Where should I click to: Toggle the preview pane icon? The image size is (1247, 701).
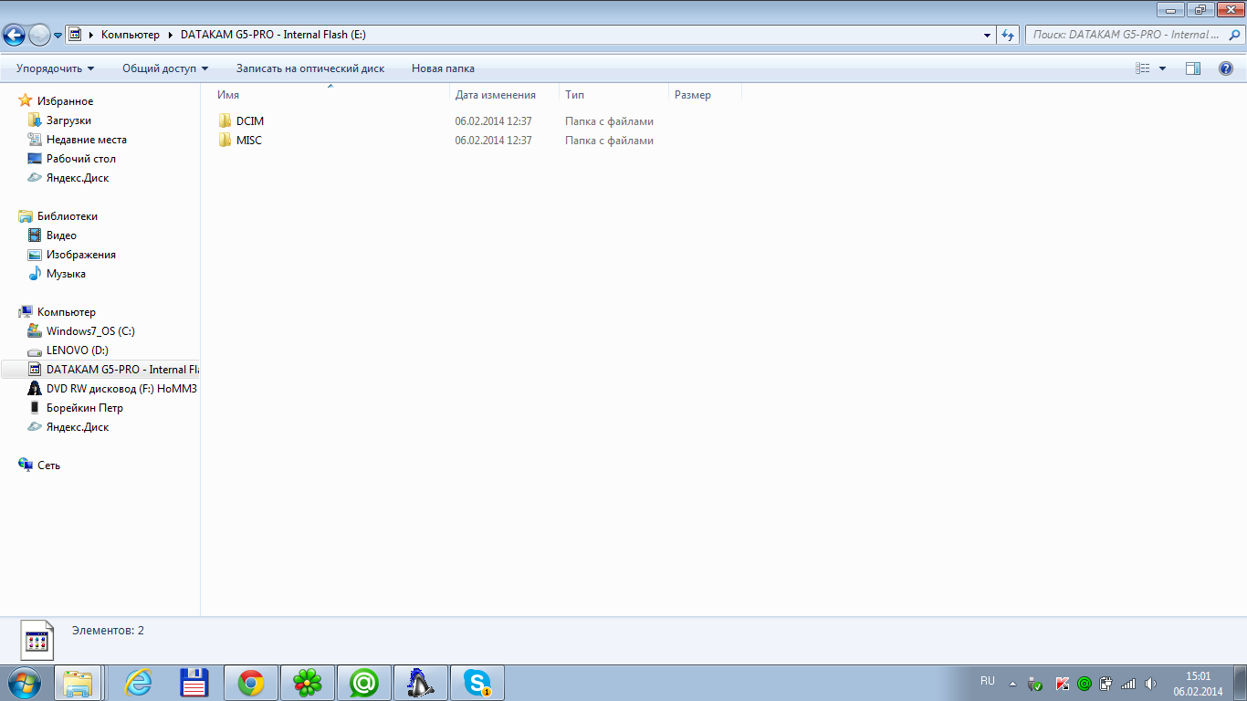[1192, 68]
